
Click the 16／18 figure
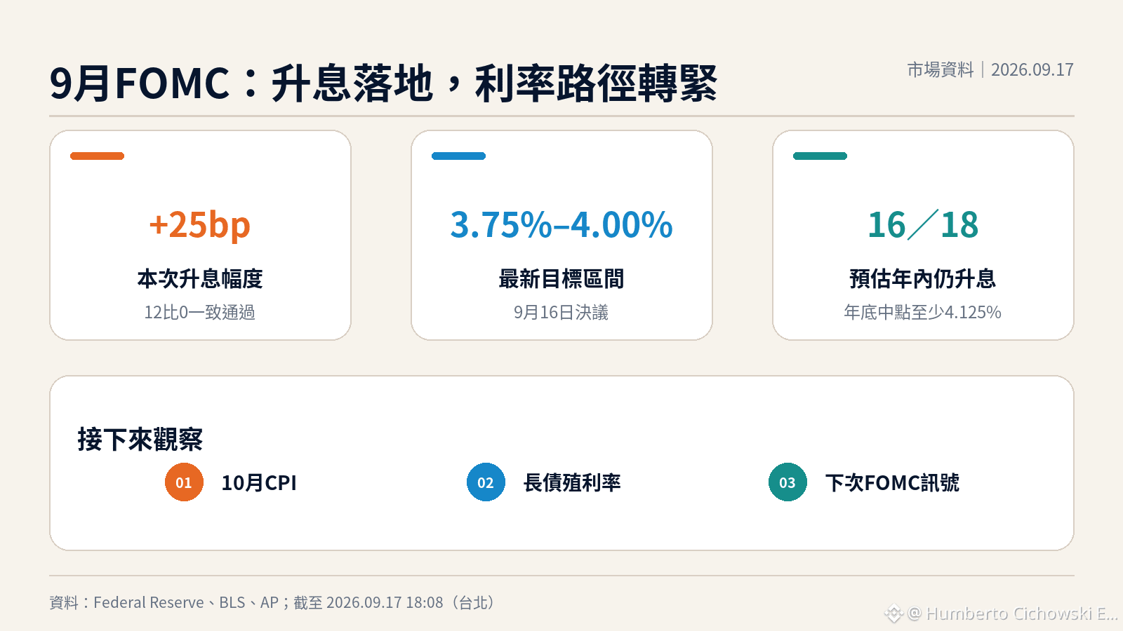[x=923, y=225]
